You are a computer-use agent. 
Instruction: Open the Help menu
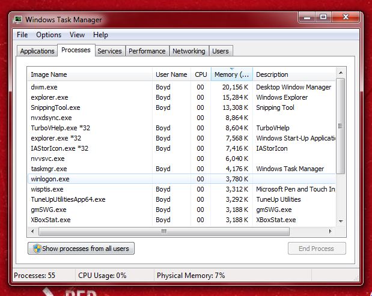click(100, 35)
